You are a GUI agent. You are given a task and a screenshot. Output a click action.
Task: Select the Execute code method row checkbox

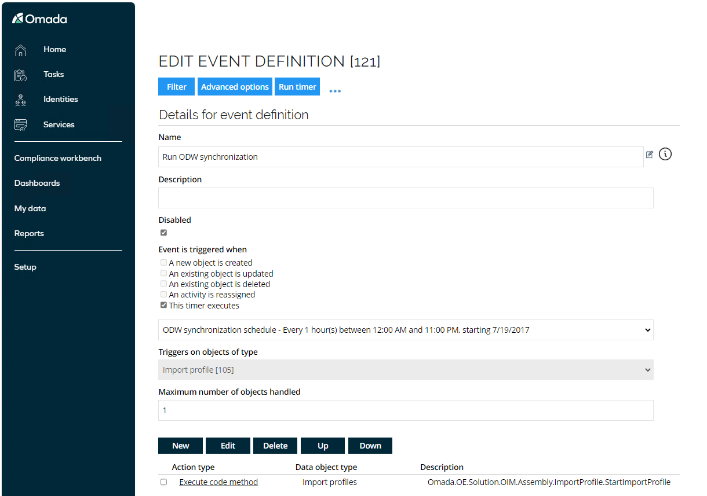point(163,482)
